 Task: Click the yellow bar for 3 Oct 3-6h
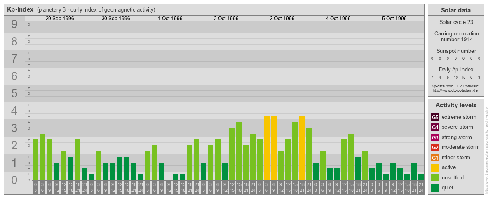(x=266, y=148)
